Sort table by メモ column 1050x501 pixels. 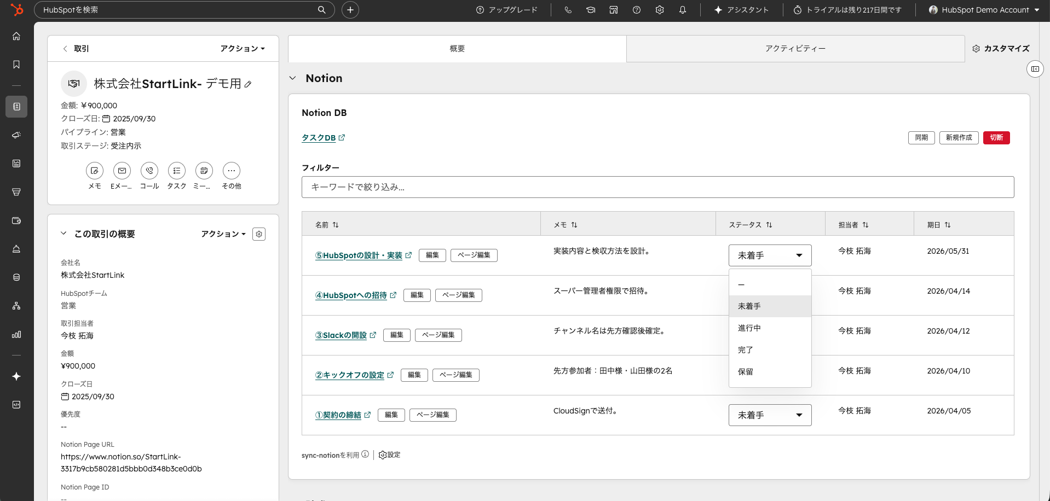point(566,225)
